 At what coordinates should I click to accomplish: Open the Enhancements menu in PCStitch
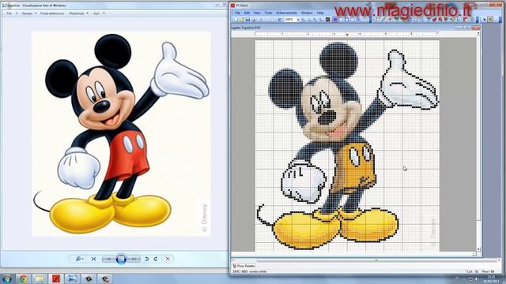[x=286, y=13]
